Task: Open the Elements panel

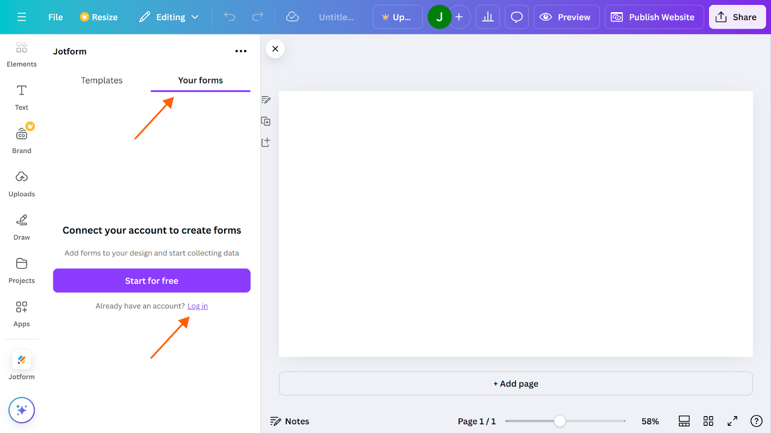Action: click(21, 54)
